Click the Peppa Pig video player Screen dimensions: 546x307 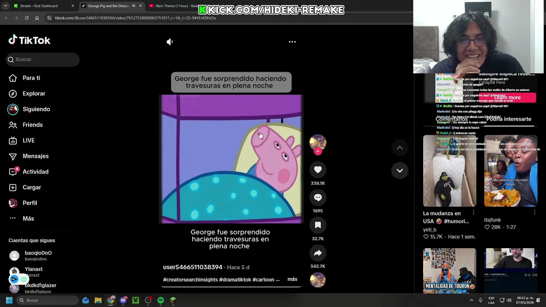pos(231,159)
